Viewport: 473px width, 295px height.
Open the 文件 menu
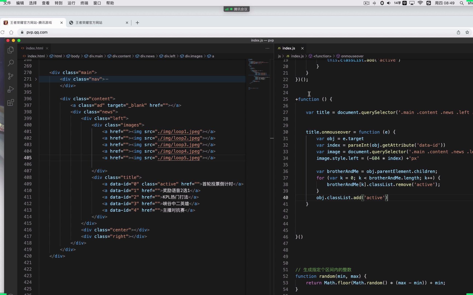click(7, 3)
